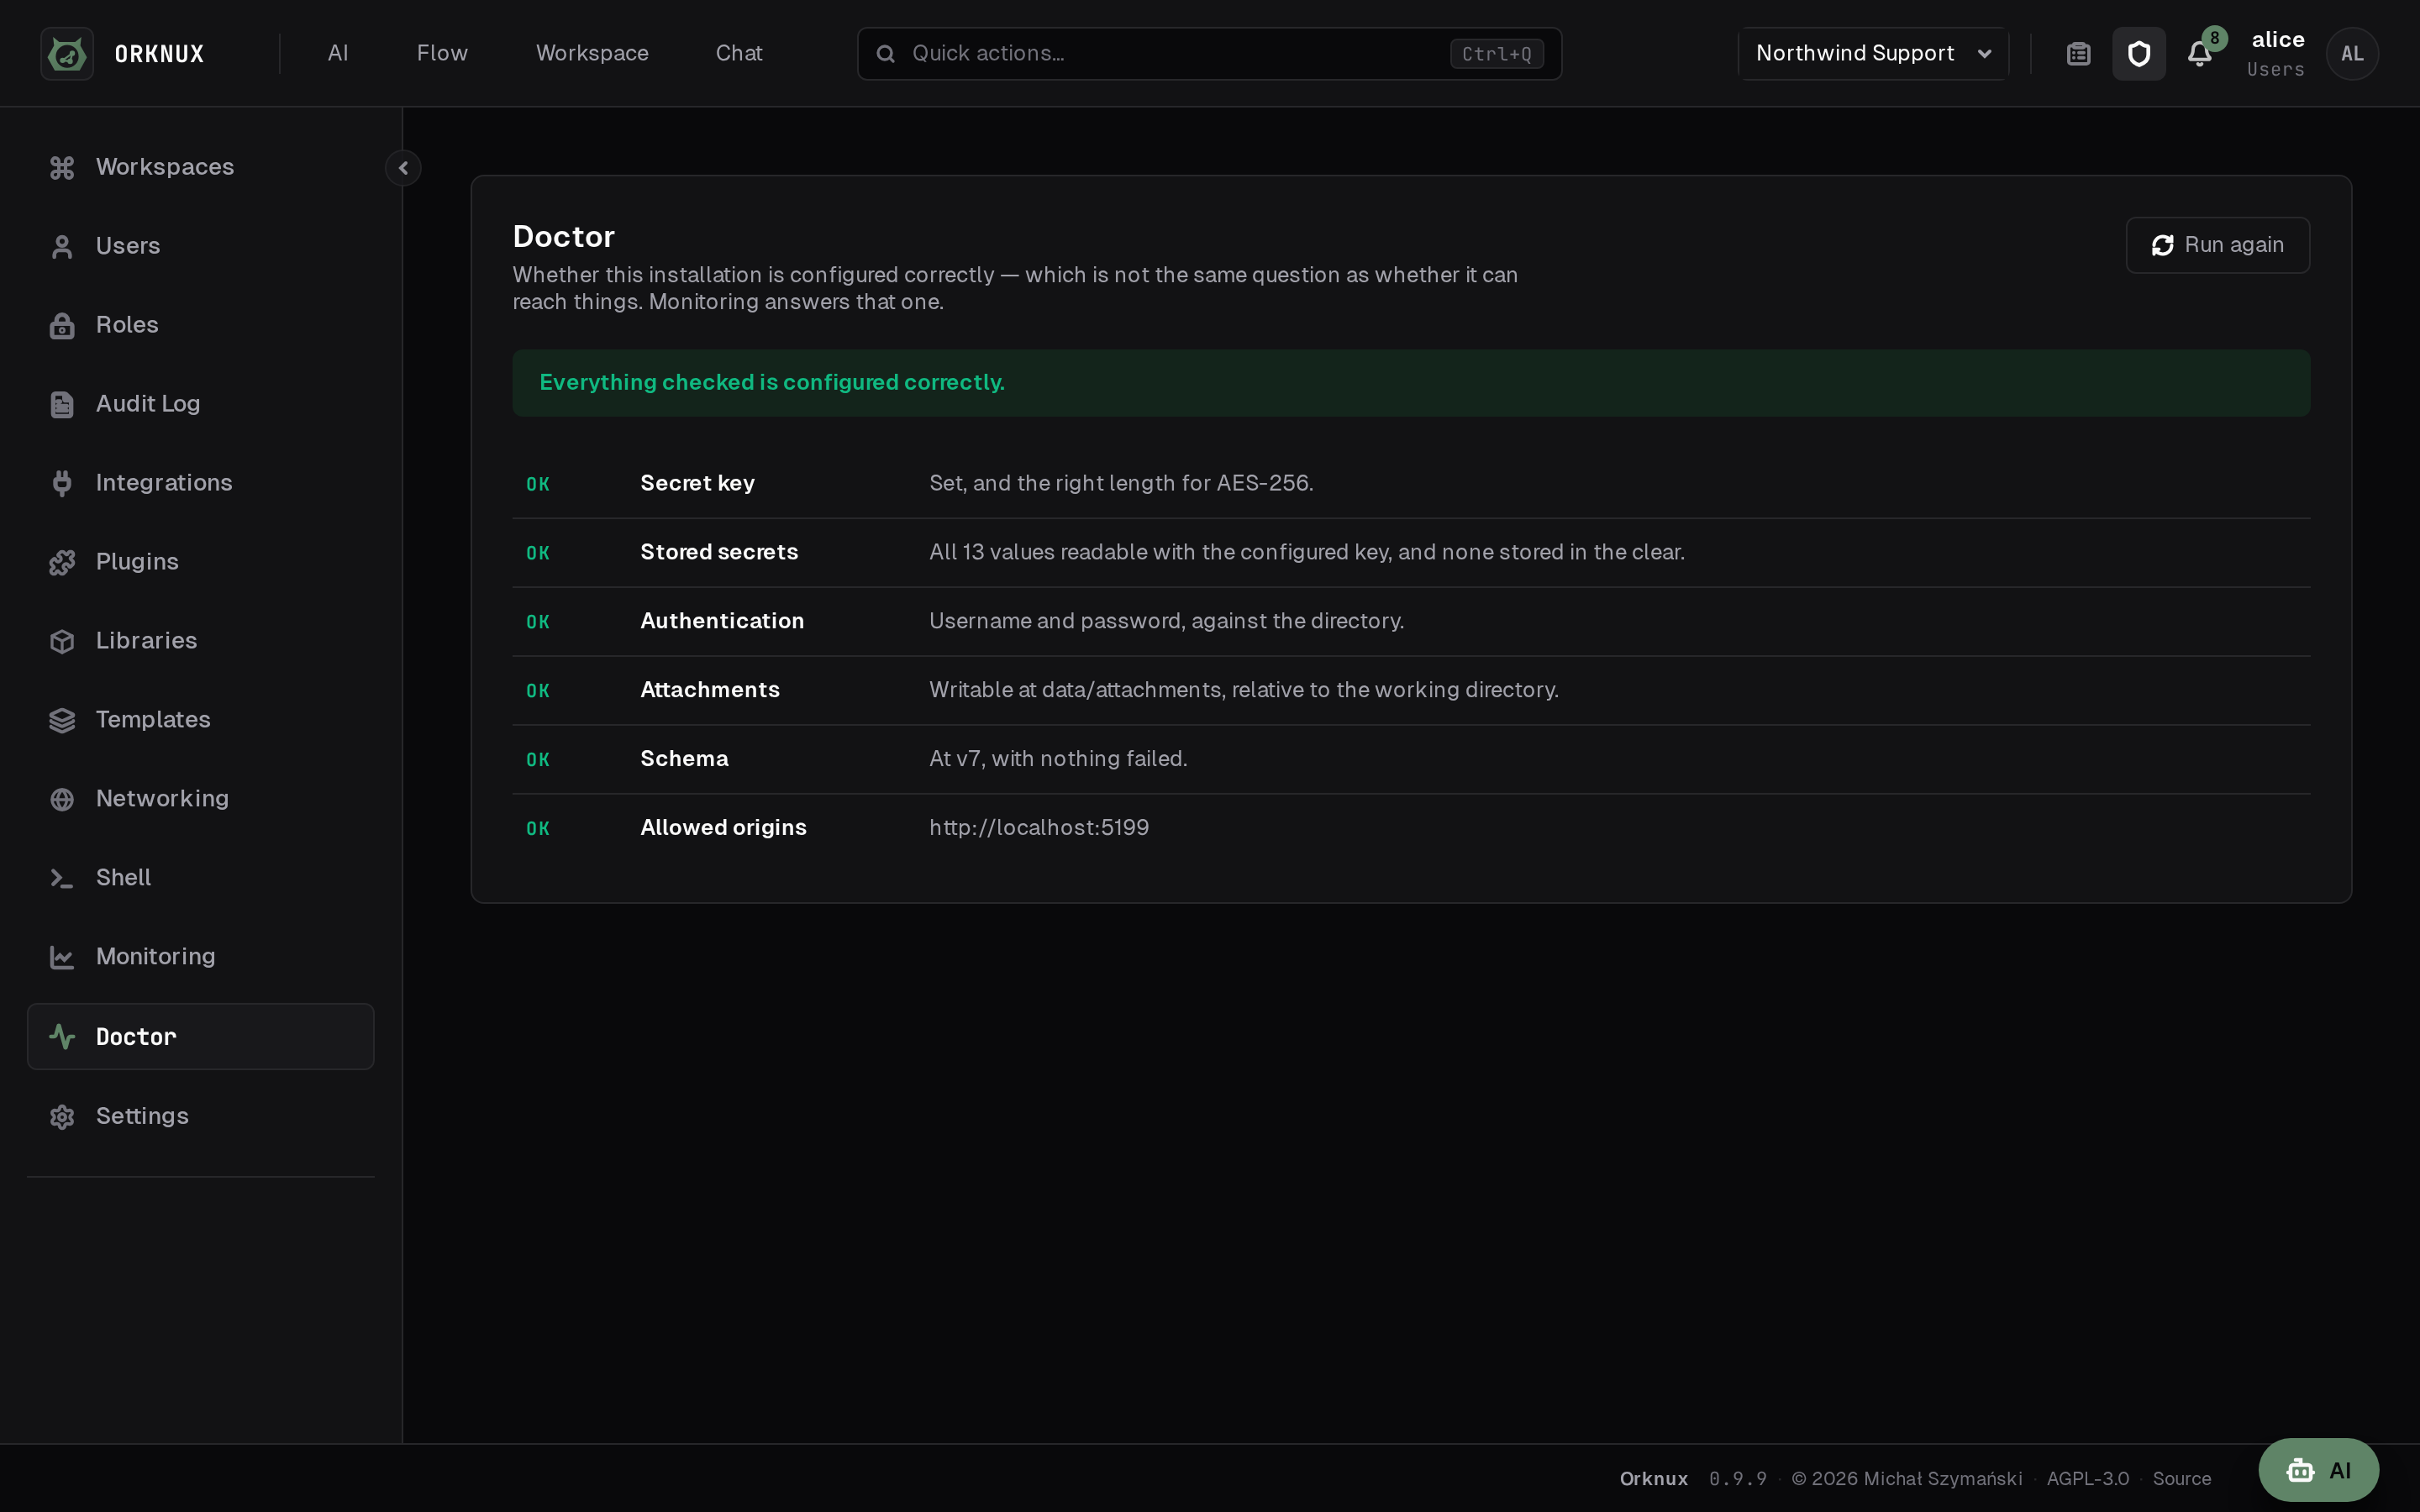2420x1512 pixels.
Task: Open Users in the sidebar
Action: pos(200,246)
